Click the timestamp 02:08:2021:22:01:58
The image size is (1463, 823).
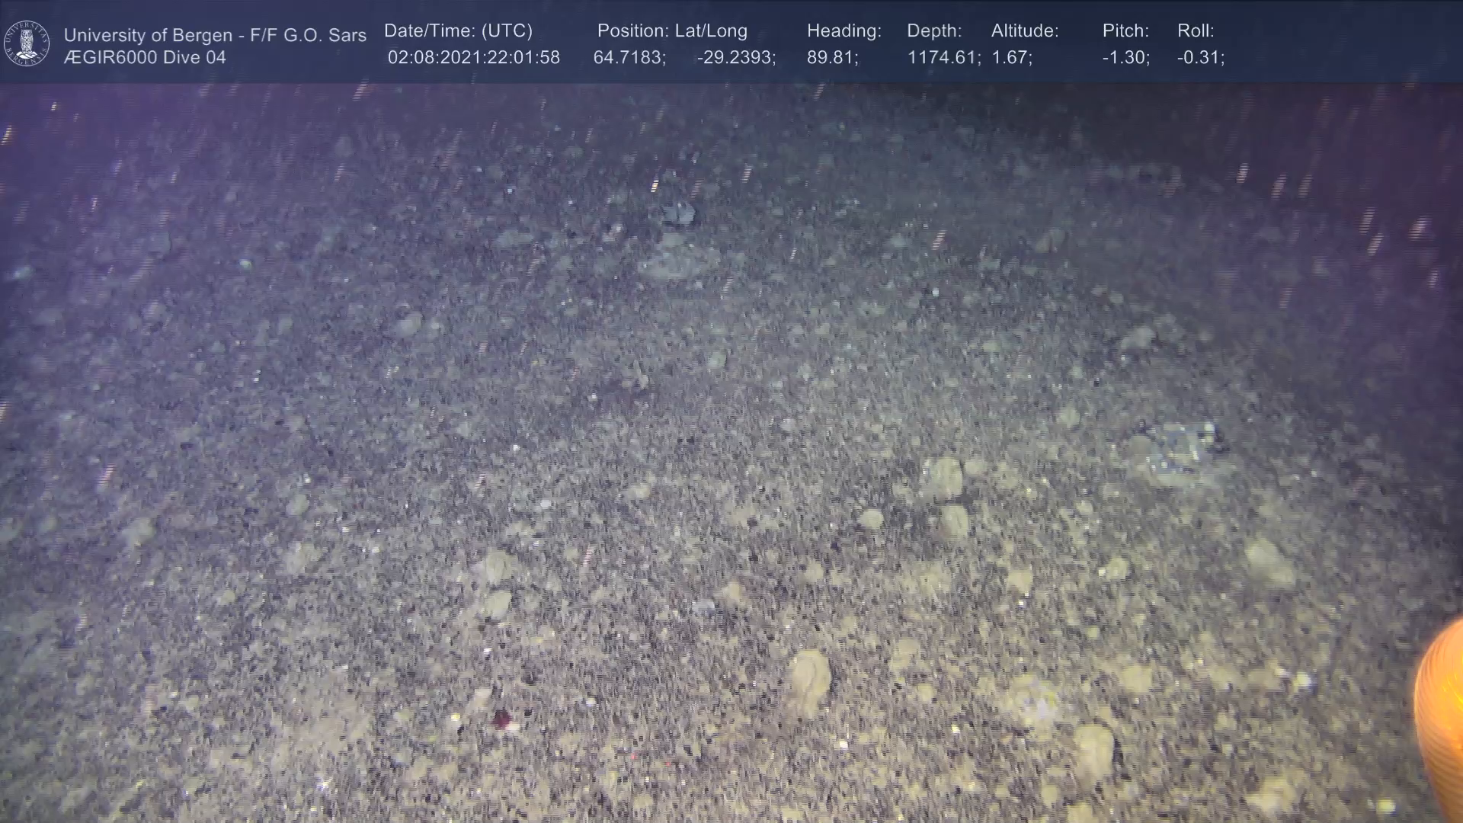tap(473, 58)
